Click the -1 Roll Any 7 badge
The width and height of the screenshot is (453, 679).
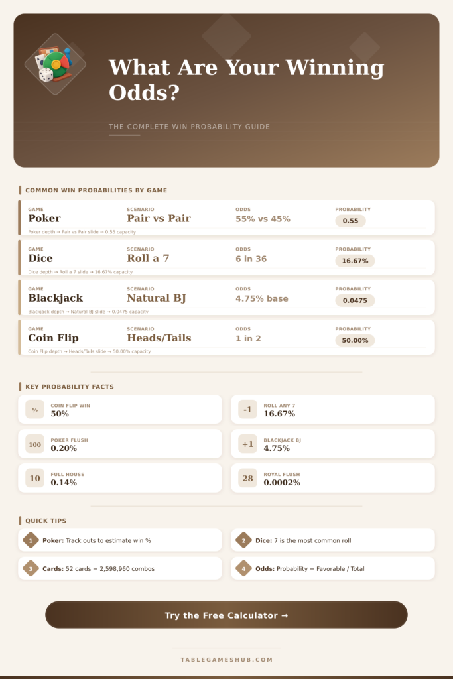tap(247, 410)
